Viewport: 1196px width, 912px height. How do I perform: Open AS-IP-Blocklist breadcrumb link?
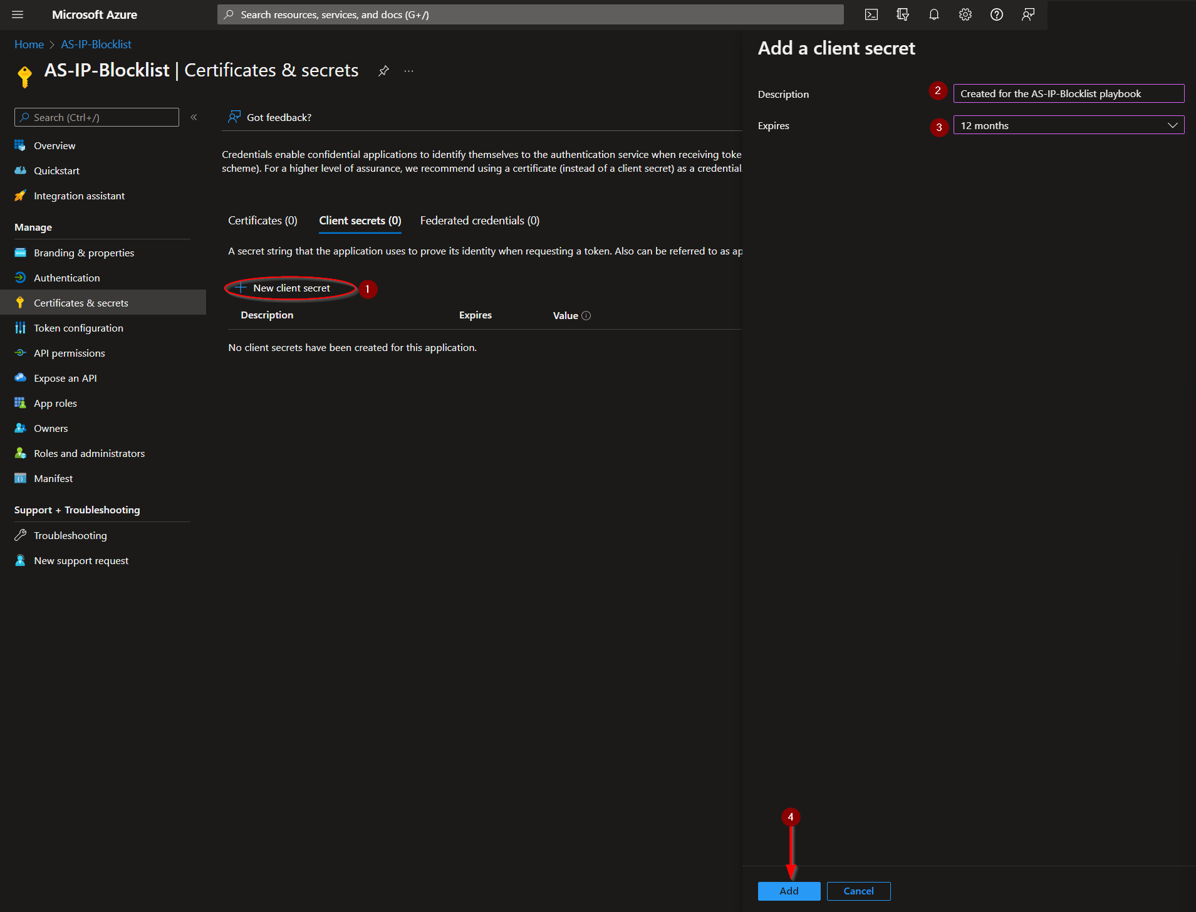click(96, 45)
